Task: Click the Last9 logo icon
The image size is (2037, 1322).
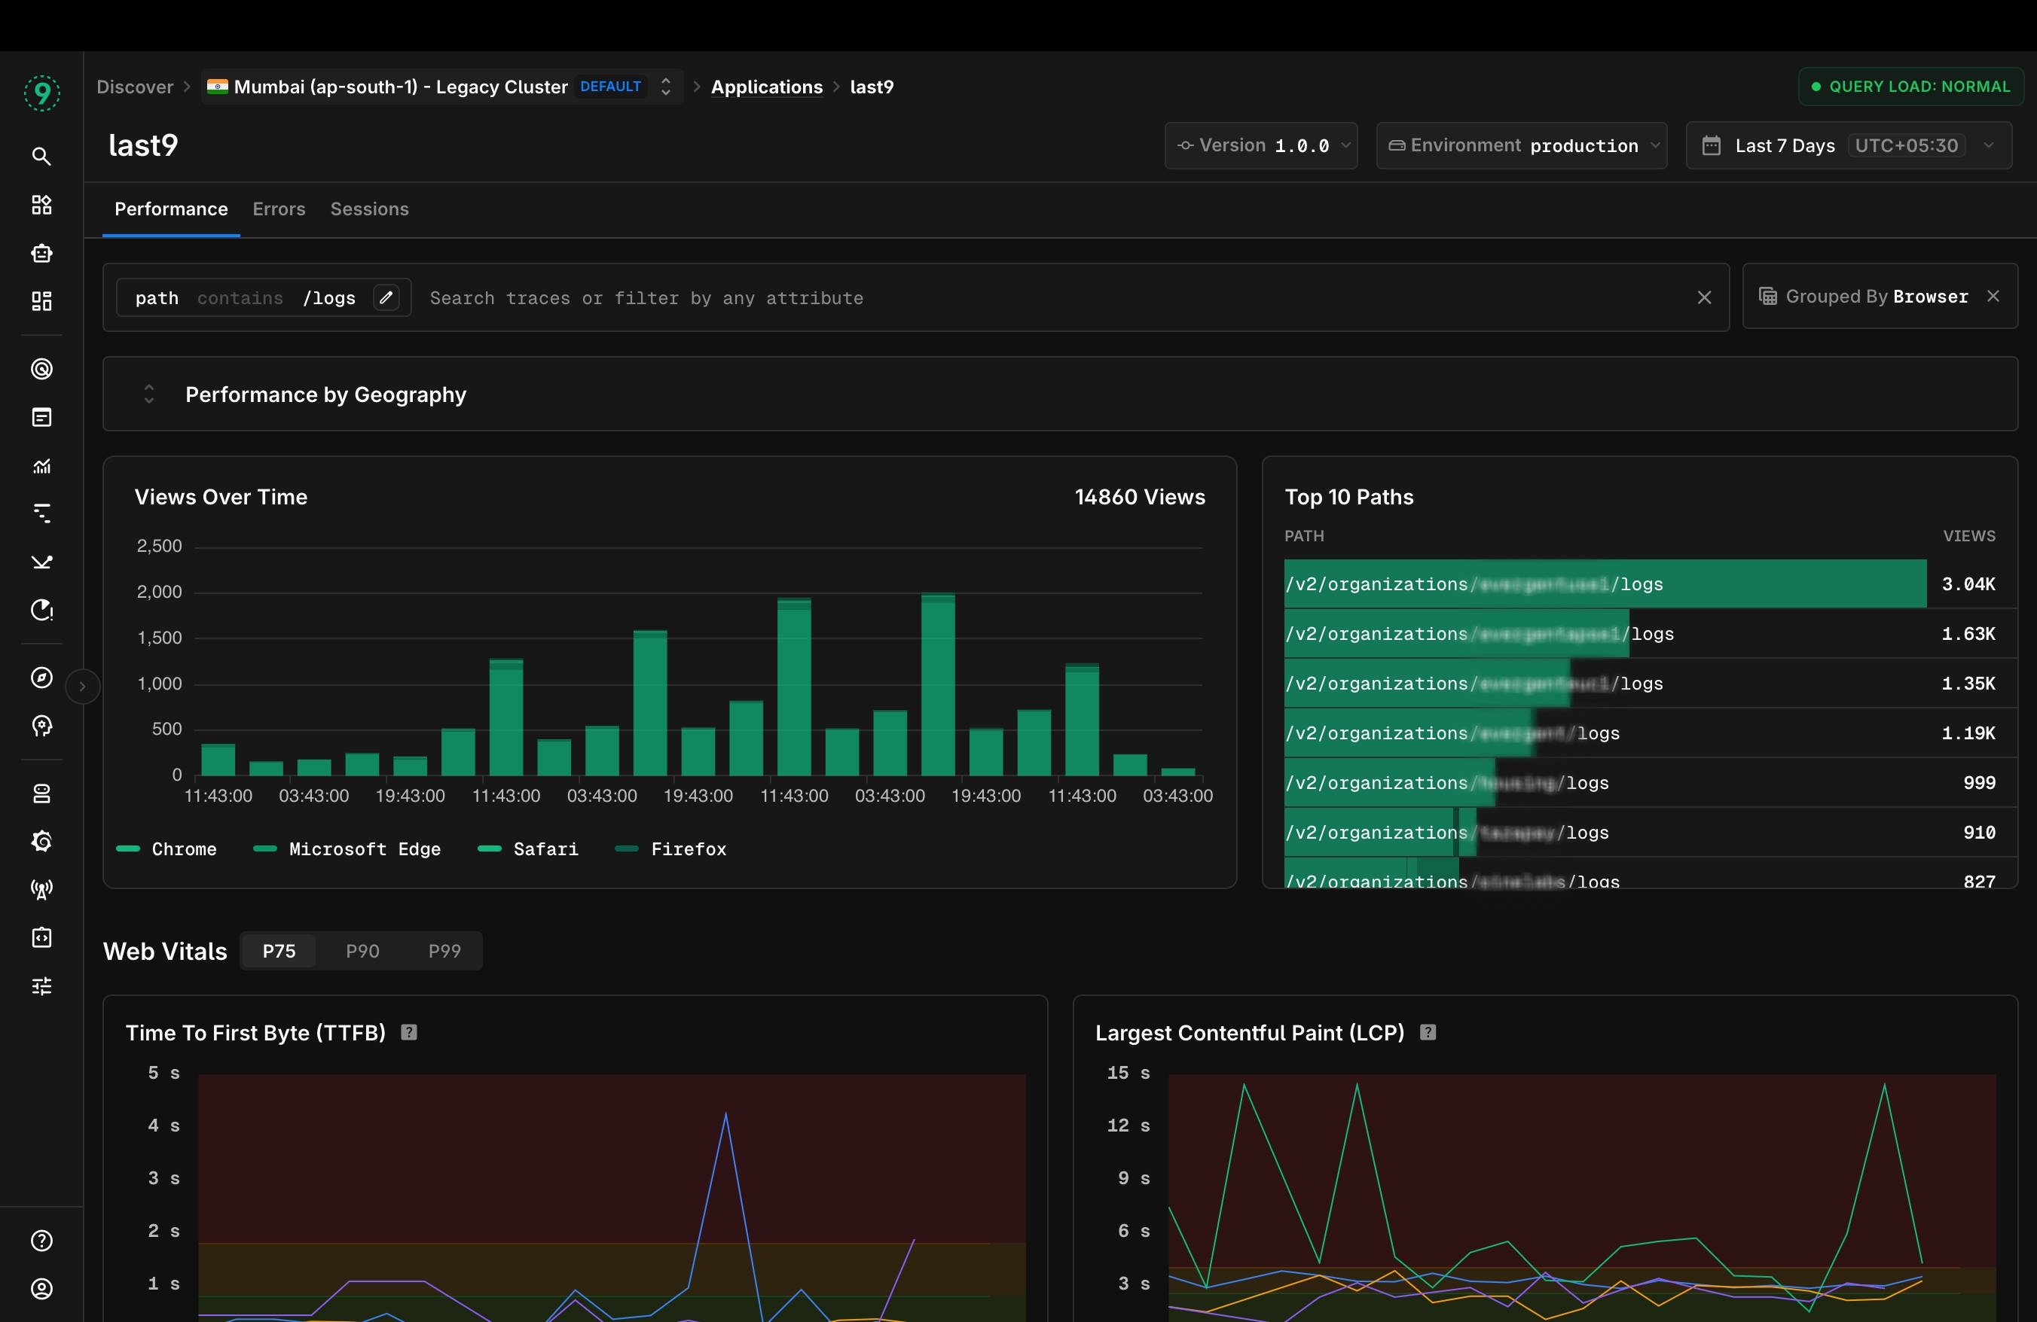Action: coord(41,93)
